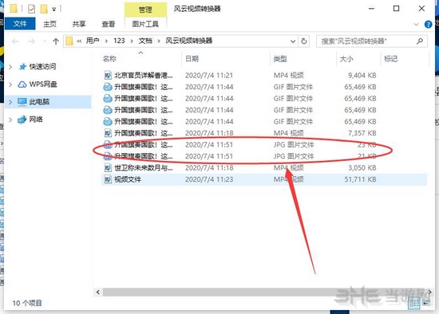
Task: Click icon of 9,404 KB MP4 file
Action: pos(108,75)
